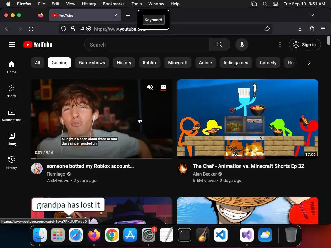The image size is (331, 248).
Task: Open Visual Studio Code from Dock
Action: pyautogui.click(x=220, y=235)
